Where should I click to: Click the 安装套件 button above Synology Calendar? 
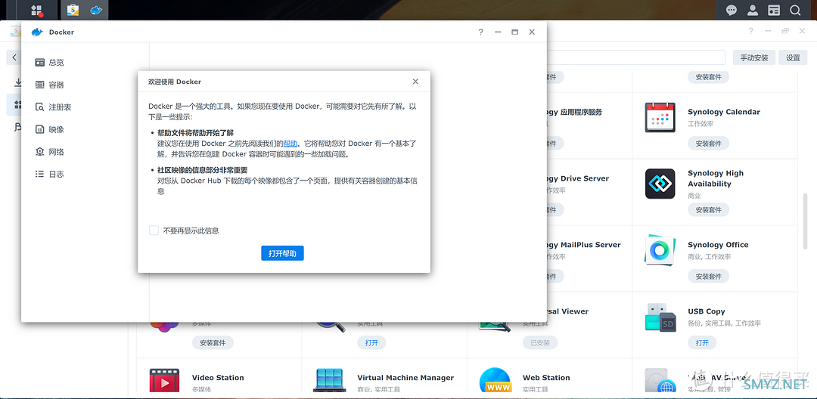click(708, 77)
